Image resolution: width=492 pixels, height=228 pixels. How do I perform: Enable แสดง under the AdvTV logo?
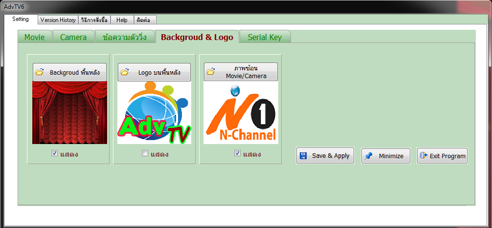[x=145, y=153]
